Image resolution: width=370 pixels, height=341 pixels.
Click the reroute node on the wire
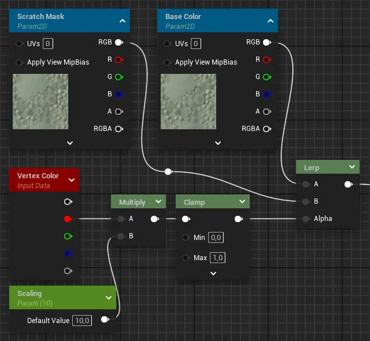(168, 172)
